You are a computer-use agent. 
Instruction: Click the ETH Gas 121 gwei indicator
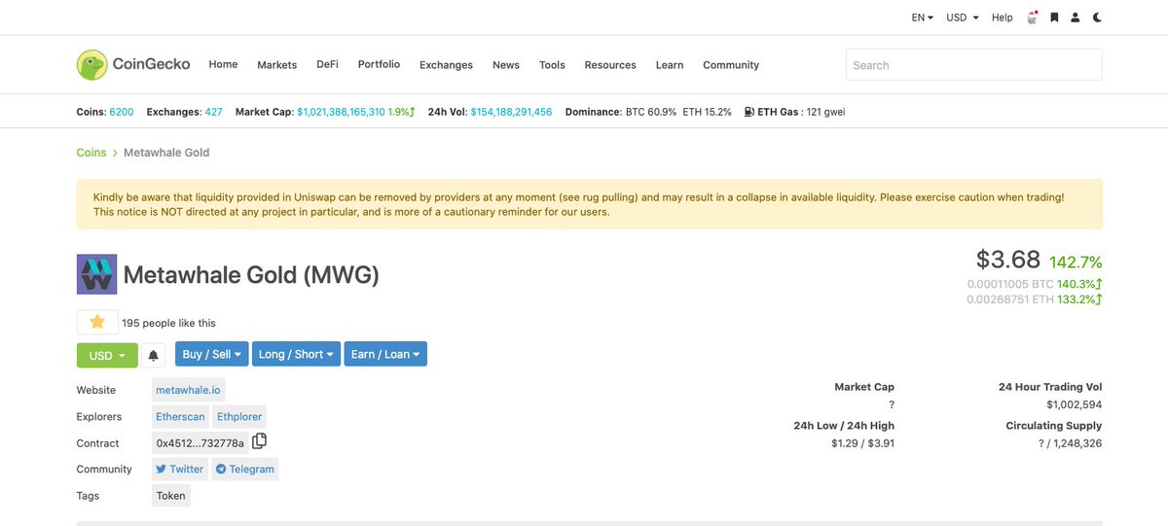(794, 112)
